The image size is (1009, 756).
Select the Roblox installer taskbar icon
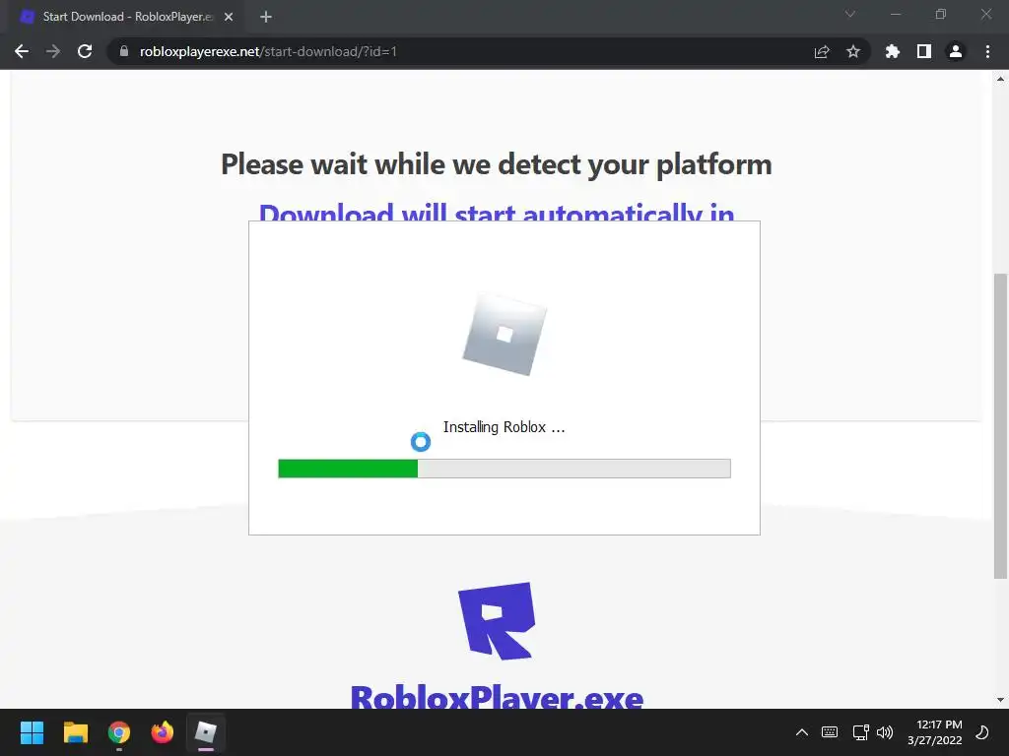click(x=206, y=732)
